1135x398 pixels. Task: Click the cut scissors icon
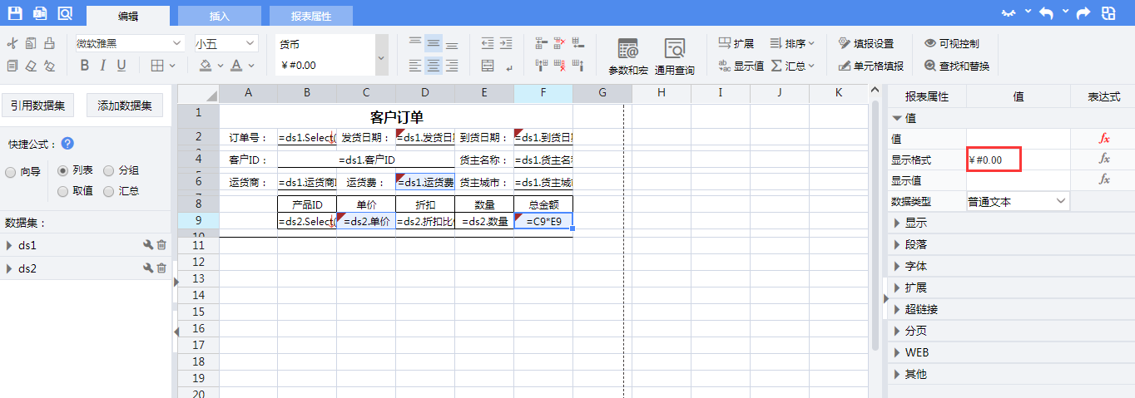click(12, 44)
